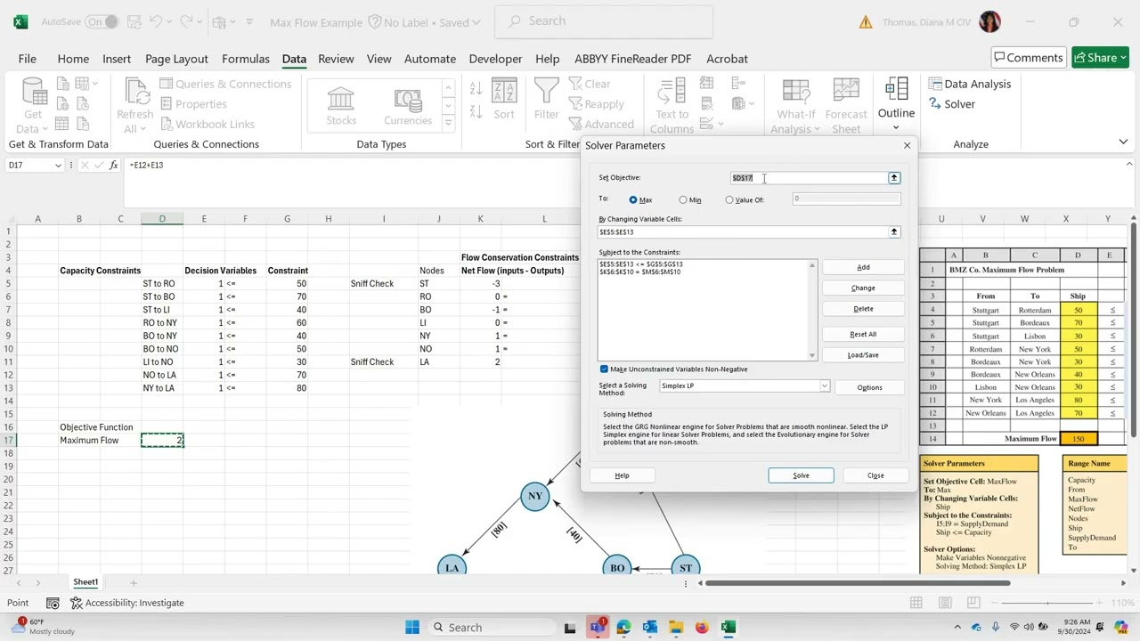Open the solving method dropdown

824,386
